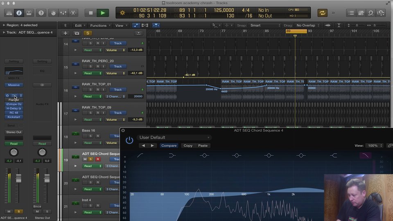The image size is (393, 221).
Task: Open the pointer tool selection menu
Action: click(216, 25)
